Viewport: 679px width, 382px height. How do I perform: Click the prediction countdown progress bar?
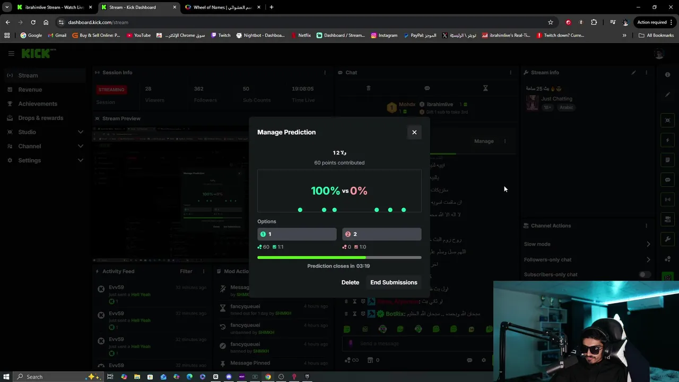click(x=339, y=257)
